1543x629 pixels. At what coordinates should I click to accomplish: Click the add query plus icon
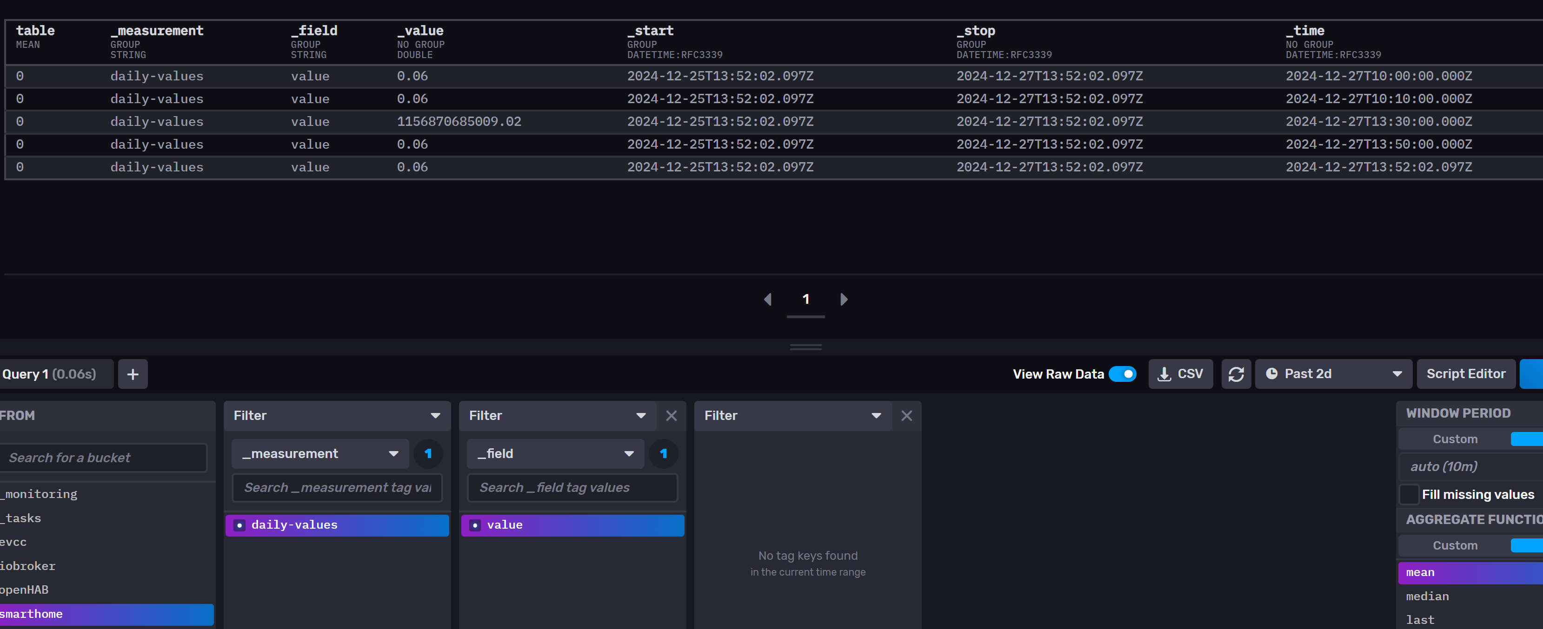(x=133, y=374)
